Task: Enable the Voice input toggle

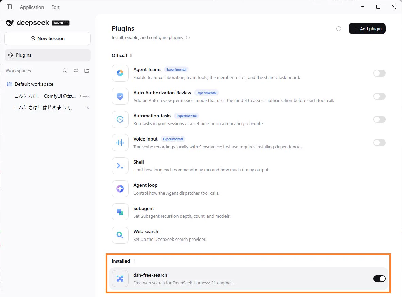Action: (380, 142)
